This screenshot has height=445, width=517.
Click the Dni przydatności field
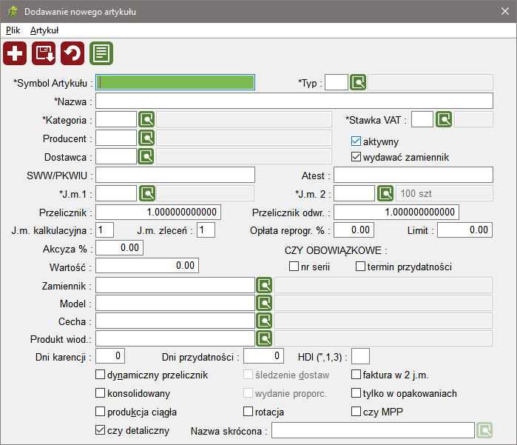pos(263,356)
